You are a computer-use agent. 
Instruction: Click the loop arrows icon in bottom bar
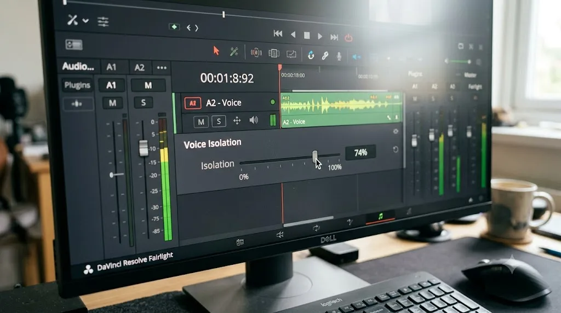click(x=316, y=228)
